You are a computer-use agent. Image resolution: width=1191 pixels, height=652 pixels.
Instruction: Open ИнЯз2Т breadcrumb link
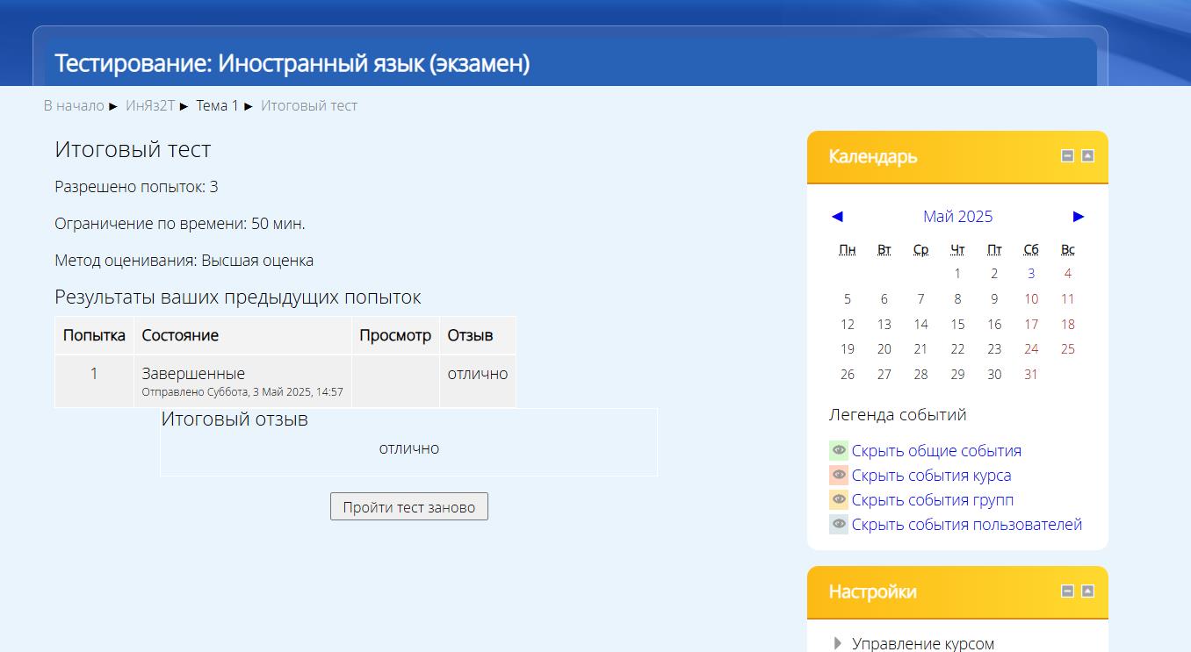[x=150, y=105]
